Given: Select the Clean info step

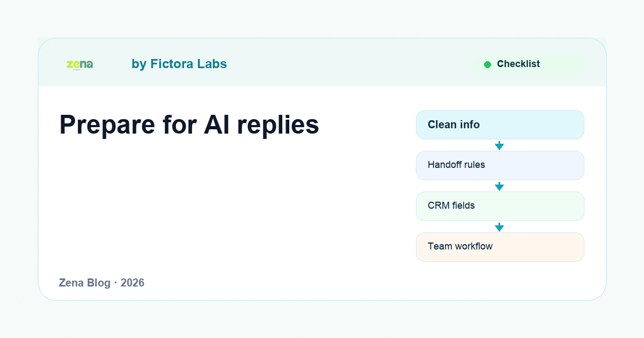Looking at the screenshot, I should [500, 124].
